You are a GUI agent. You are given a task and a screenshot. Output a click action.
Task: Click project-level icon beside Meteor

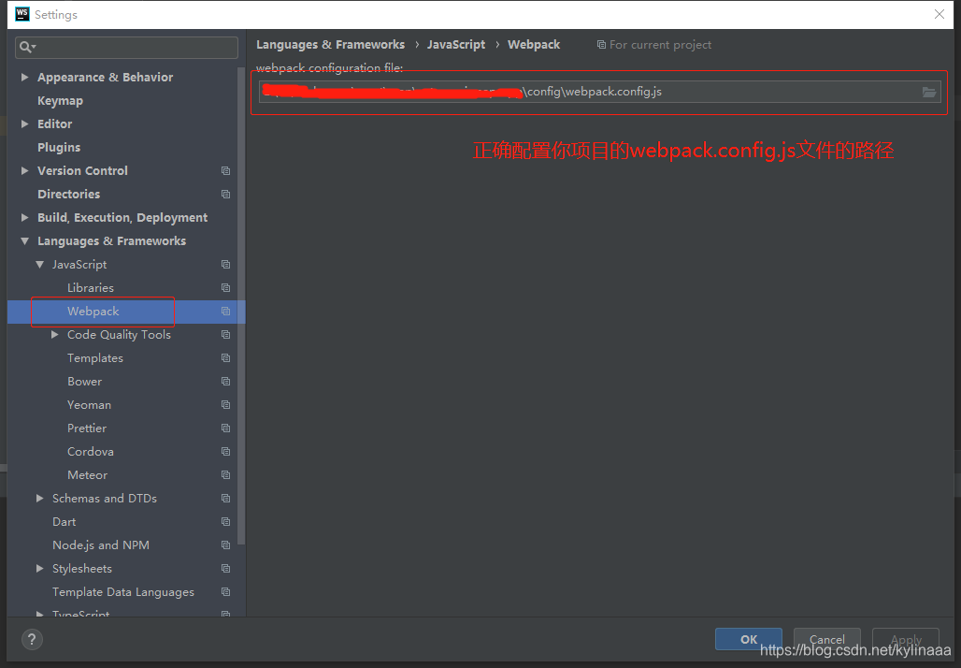click(x=225, y=474)
